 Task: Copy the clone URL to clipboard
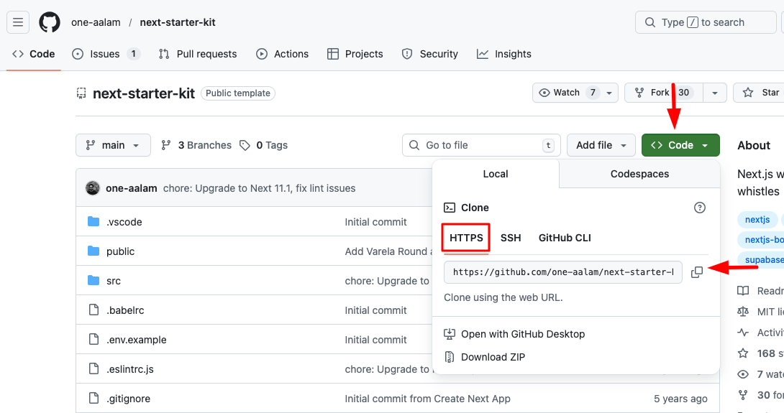click(696, 272)
